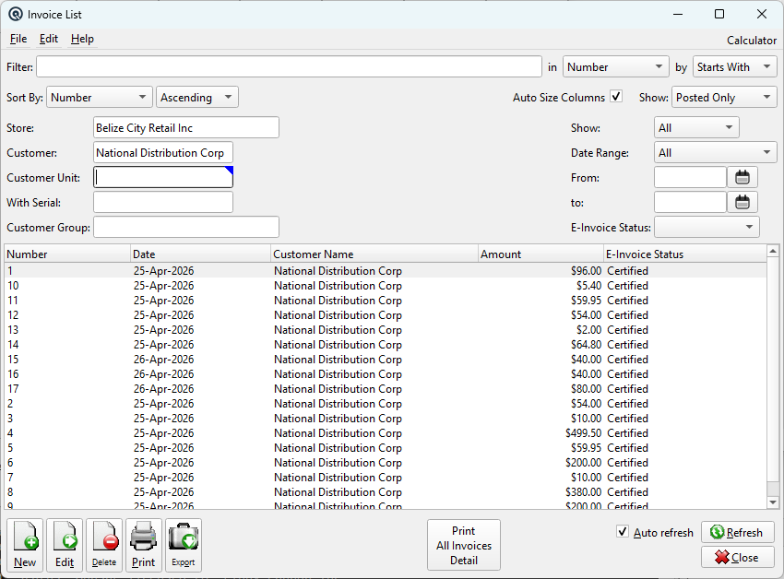Select invoice number 5 row
Screen dimensions: 784x579
(385, 447)
